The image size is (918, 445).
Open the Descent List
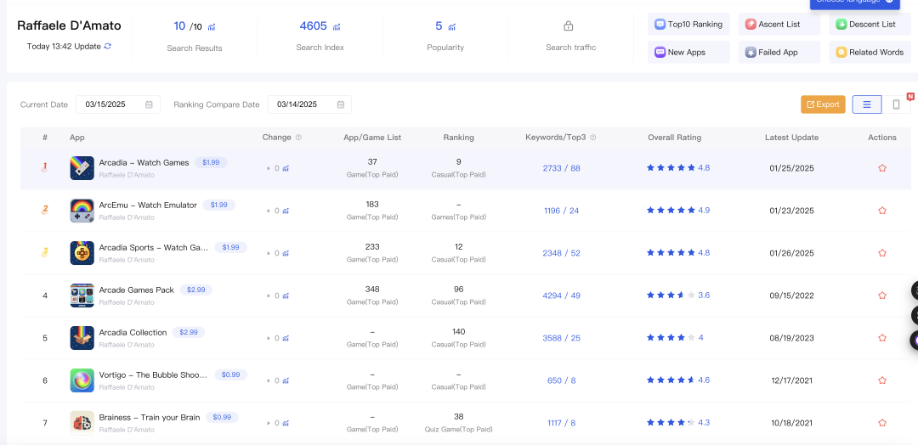coord(870,25)
